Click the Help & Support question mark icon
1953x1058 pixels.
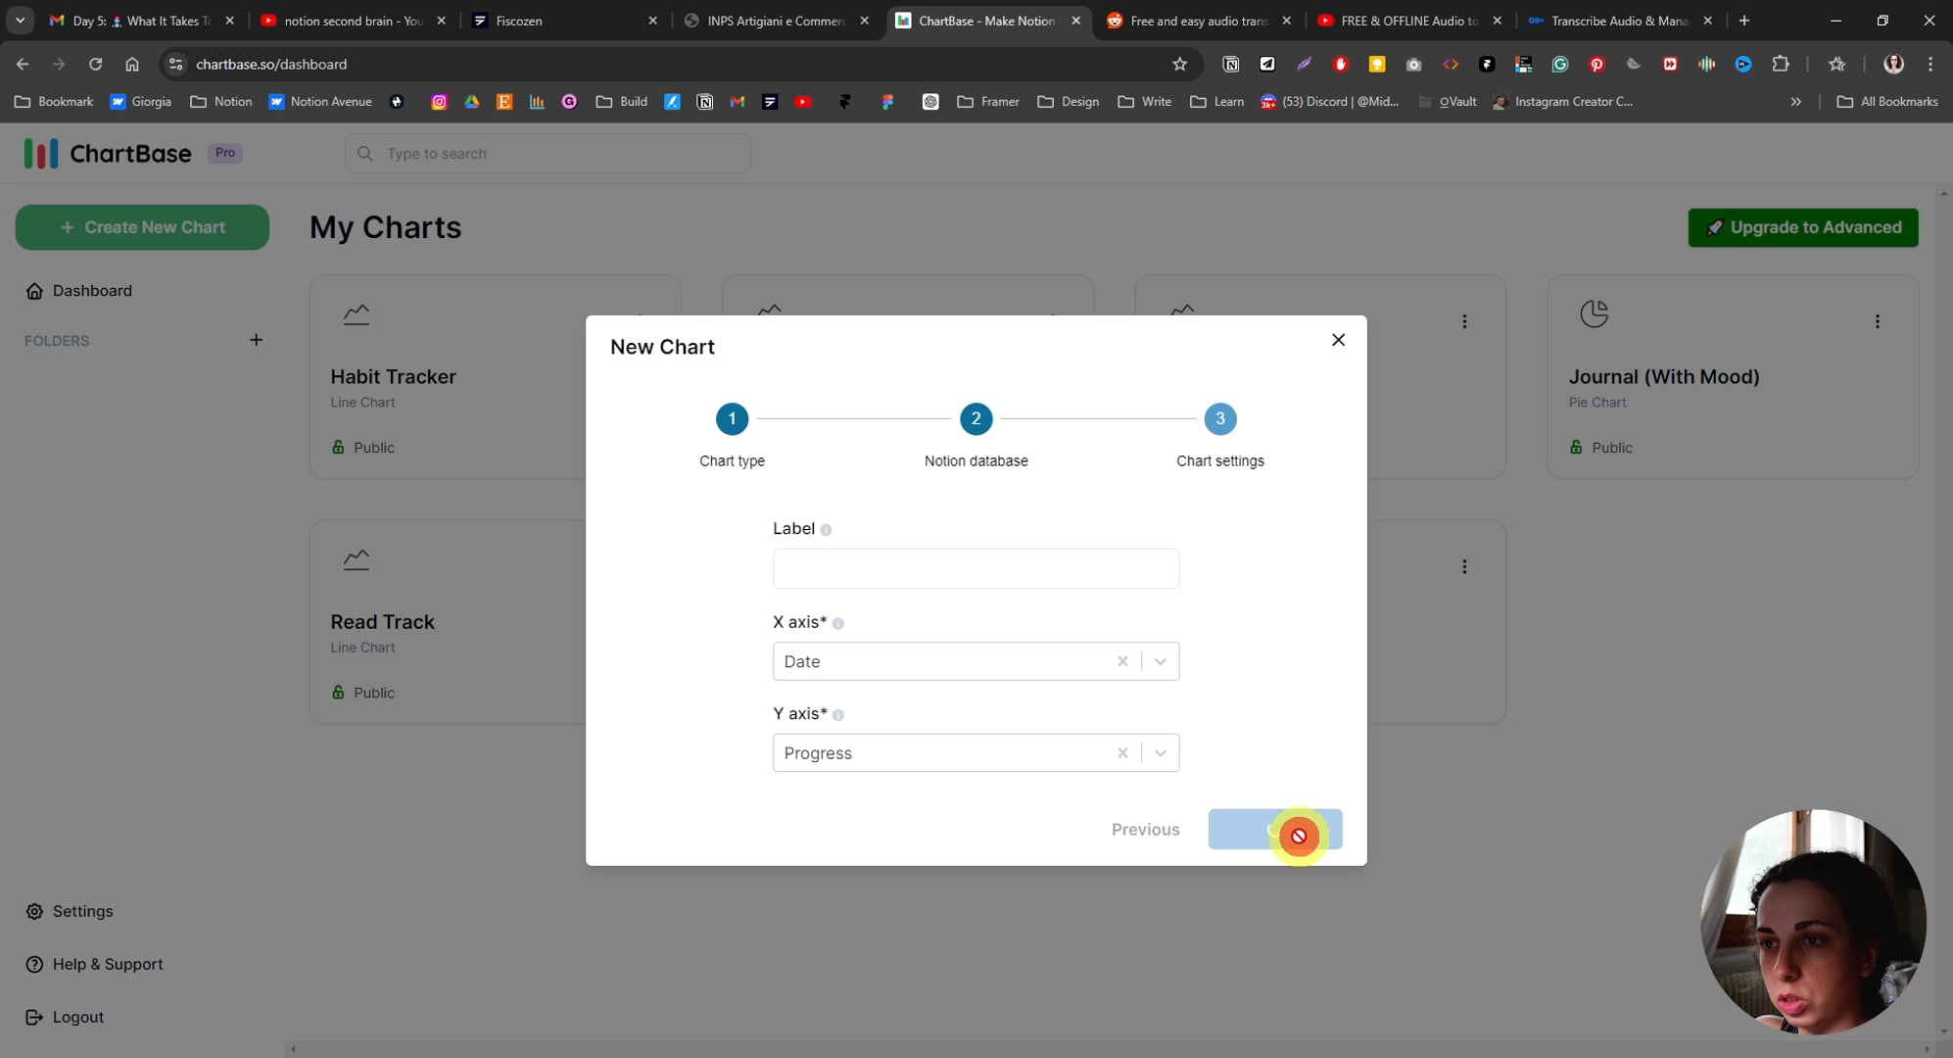pos(33,964)
